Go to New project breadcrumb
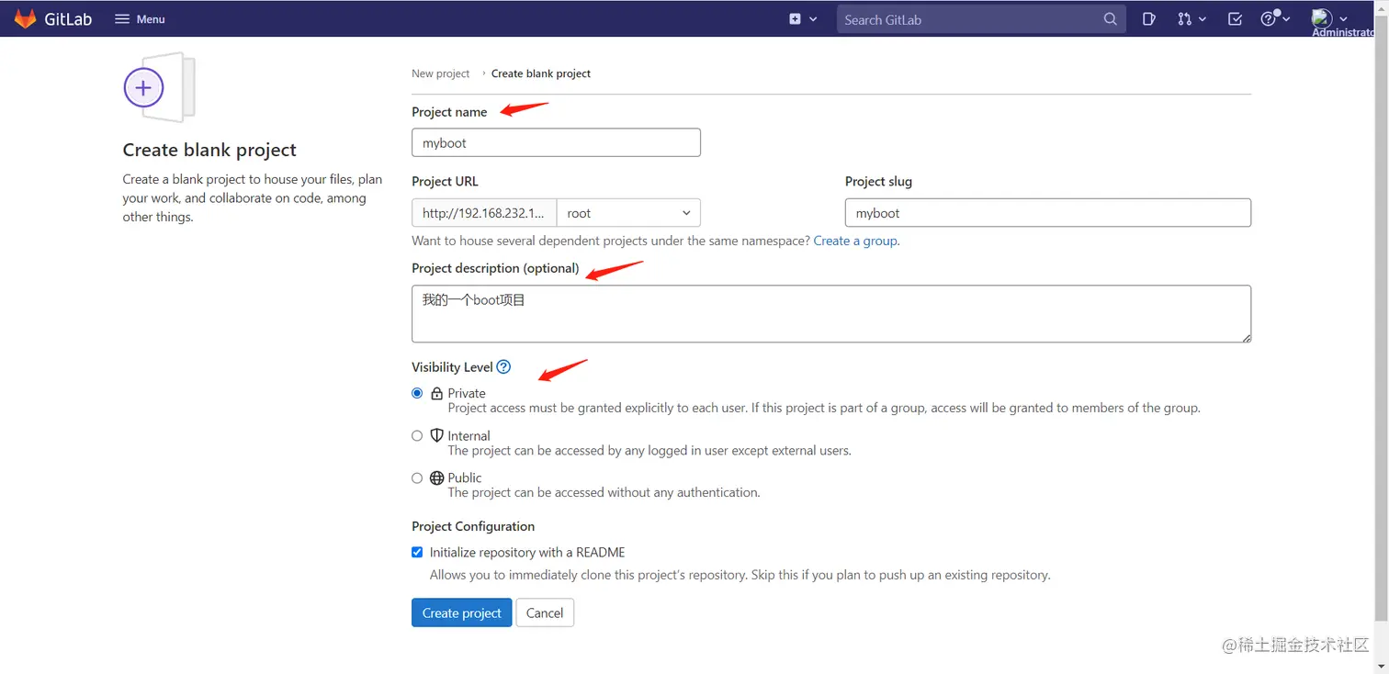The image size is (1389, 674). click(440, 73)
